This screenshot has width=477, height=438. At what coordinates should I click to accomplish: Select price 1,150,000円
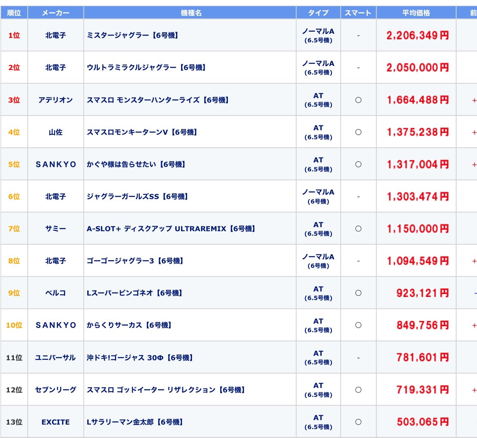417,229
